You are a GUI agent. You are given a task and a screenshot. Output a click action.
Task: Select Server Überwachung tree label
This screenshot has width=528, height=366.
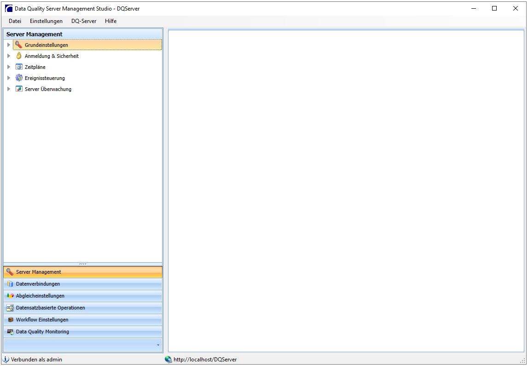pyautogui.click(x=48, y=89)
